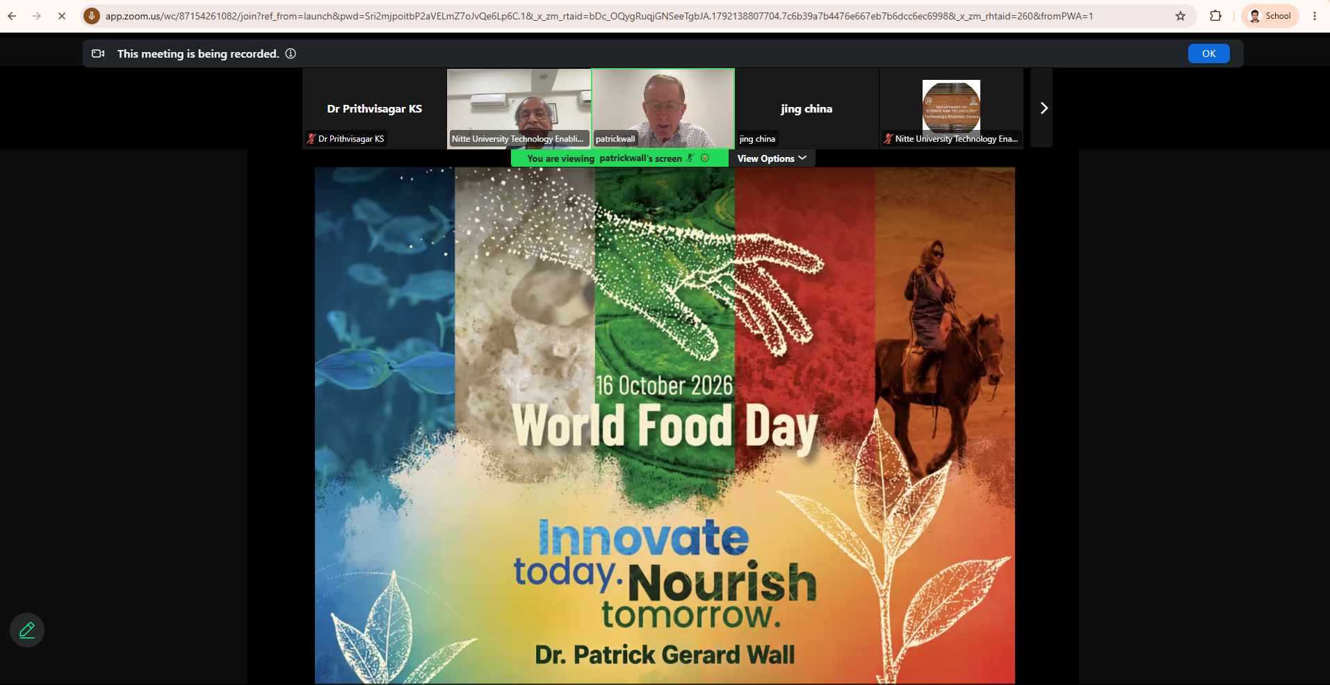
Task: Click the recording info icon
Action: pyautogui.click(x=291, y=53)
